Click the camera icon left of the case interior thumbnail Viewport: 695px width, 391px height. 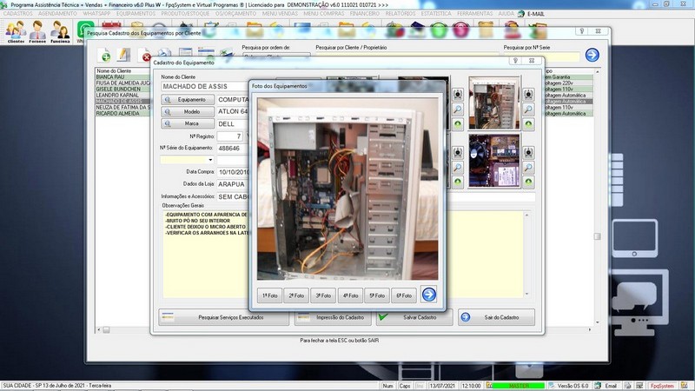pos(458,94)
